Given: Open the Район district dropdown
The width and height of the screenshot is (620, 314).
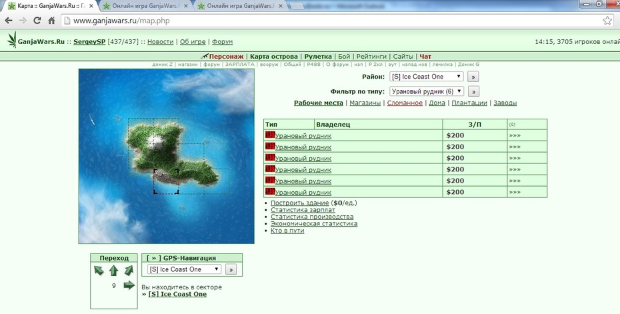Looking at the screenshot, I should click(426, 77).
